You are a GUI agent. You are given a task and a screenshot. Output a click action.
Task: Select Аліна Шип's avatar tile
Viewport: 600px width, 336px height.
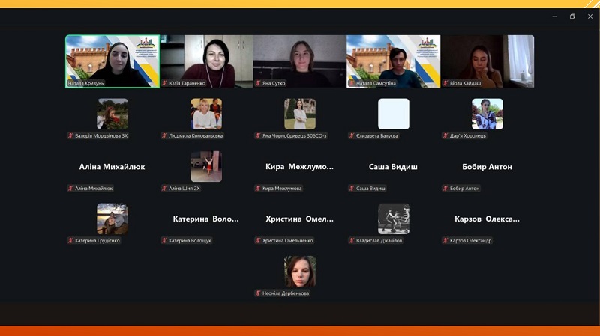tap(206, 166)
